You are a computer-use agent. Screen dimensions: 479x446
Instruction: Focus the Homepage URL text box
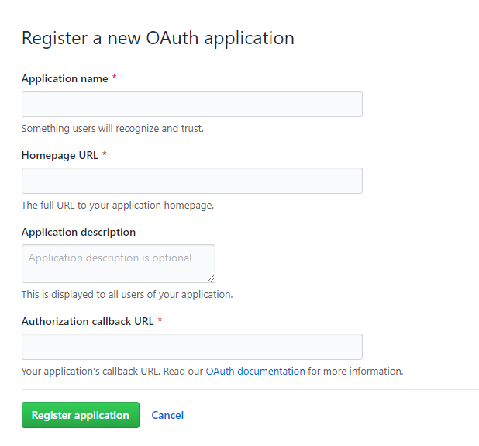tap(191, 181)
